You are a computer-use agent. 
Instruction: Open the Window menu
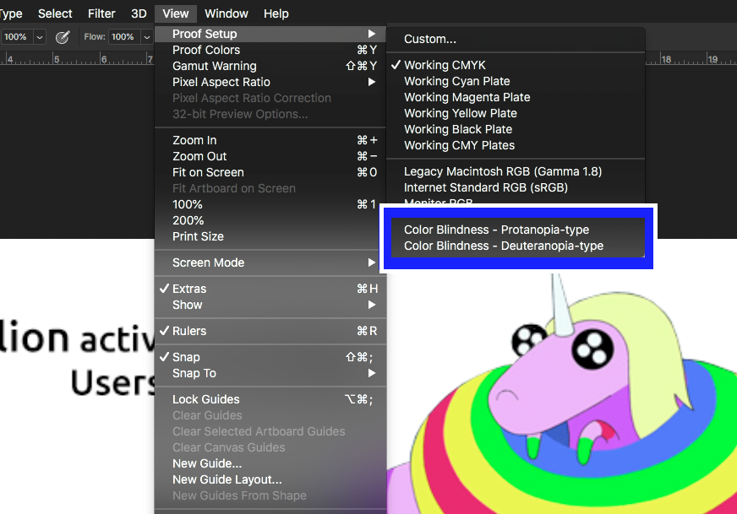[226, 14]
